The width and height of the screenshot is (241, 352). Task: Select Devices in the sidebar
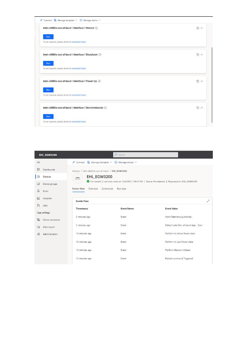click(51, 177)
